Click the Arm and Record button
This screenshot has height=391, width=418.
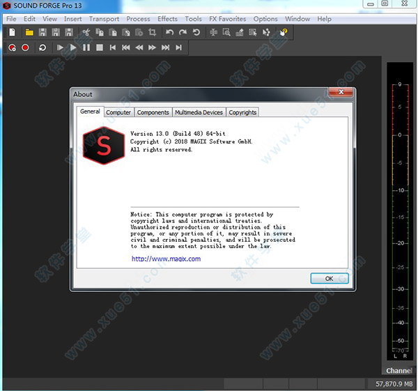click(13, 47)
